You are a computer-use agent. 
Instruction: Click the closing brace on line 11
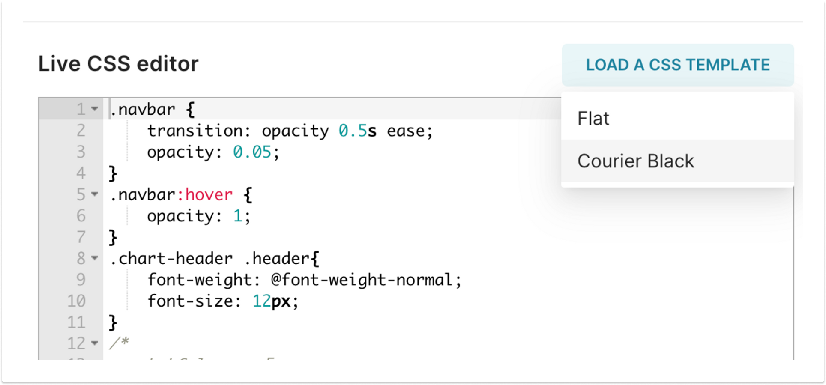click(x=113, y=322)
